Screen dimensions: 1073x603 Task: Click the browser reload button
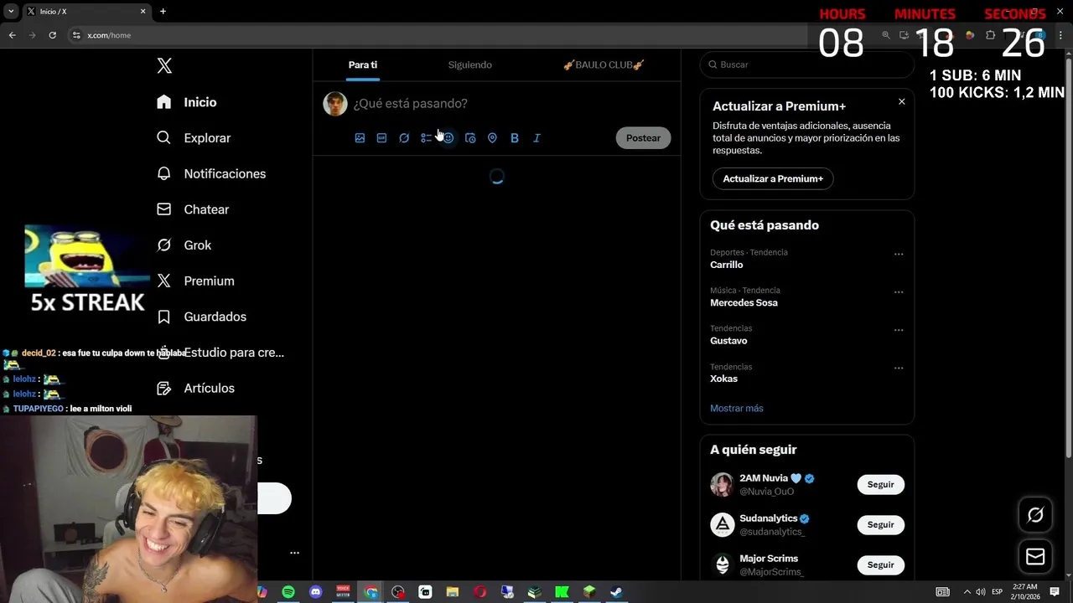52,35
